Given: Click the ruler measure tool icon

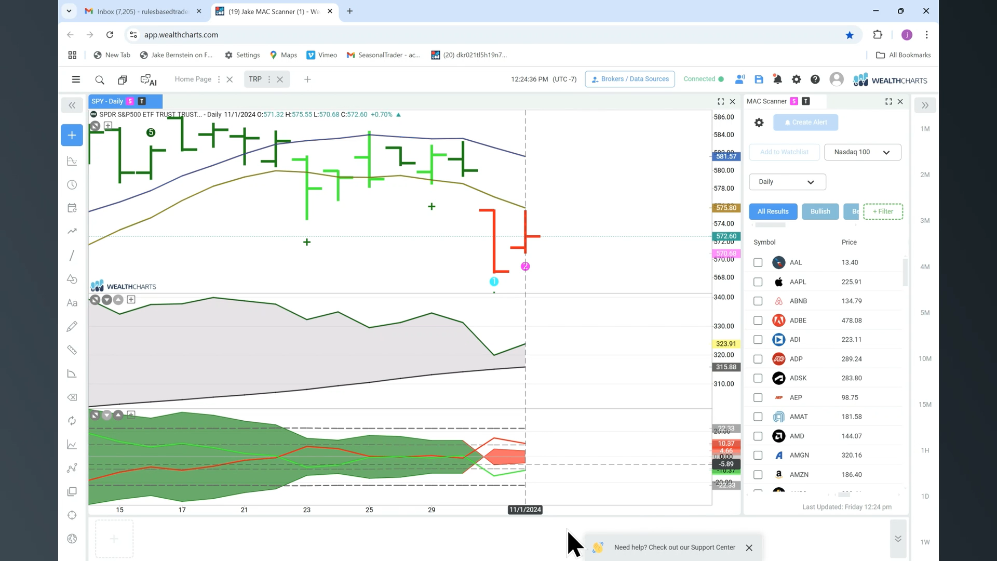Looking at the screenshot, I should pyautogui.click(x=72, y=350).
